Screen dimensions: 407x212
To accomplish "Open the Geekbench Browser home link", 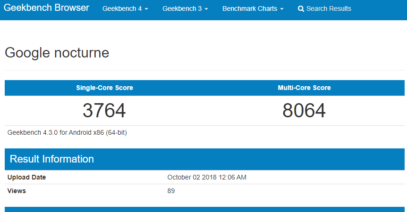I will tap(46, 8).
